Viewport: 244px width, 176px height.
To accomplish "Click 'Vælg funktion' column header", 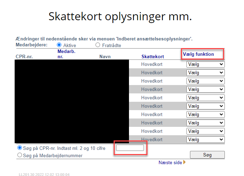I will point(198,54).
